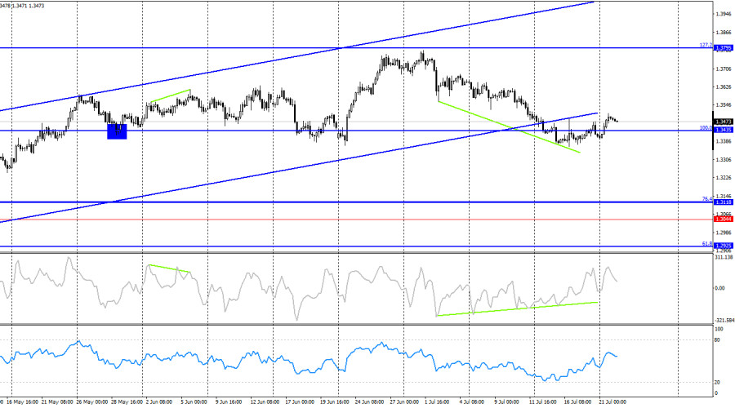This screenshot has height=408, width=735.
Task: Click the 1.2986 price axis label
Action: pyautogui.click(x=724, y=233)
